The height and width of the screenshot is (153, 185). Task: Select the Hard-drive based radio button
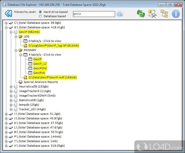(x=40, y=12)
